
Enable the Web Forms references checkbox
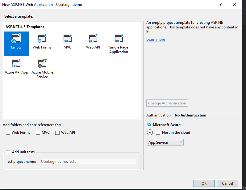pos(8,133)
